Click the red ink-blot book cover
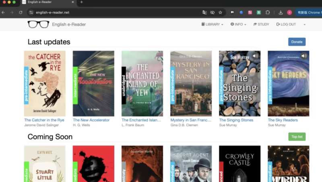 point(93,164)
